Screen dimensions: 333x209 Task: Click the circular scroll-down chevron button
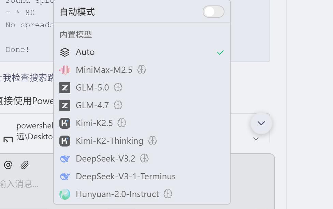click(x=261, y=123)
